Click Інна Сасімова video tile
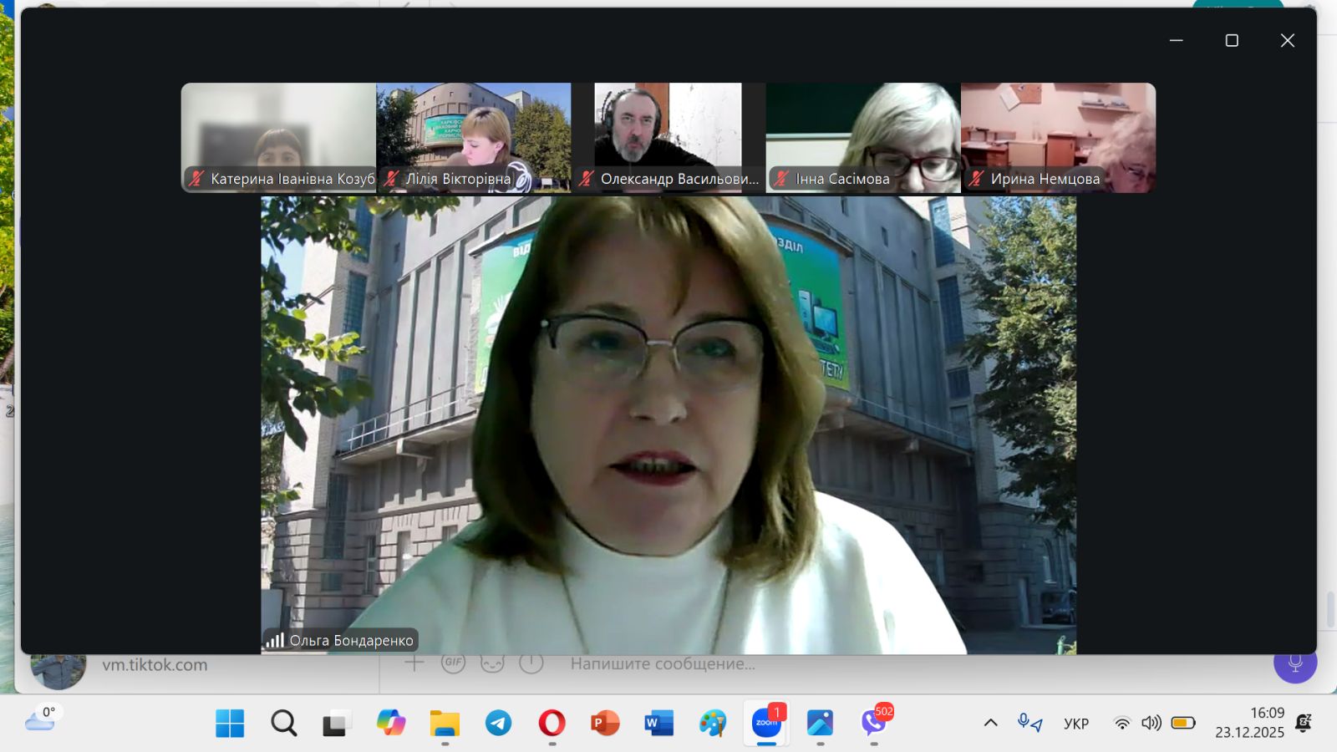This screenshot has width=1337, height=752. [862, 138]
